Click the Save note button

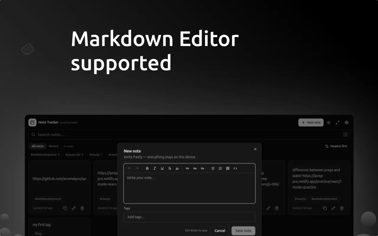click(x=243, y=231)
